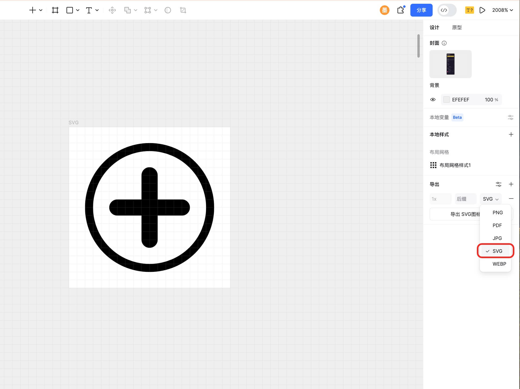520x389 pixels.
Task: Remove the SVG export setting
Action: [511, 199]
